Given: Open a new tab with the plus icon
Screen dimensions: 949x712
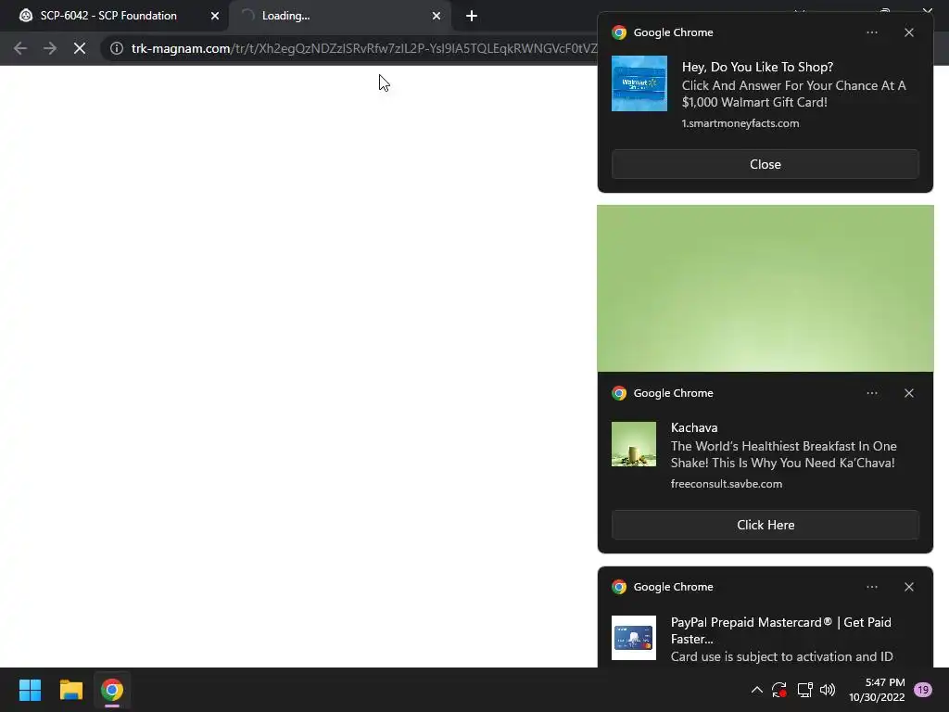Looking at the screenshot, I should 472,16.
